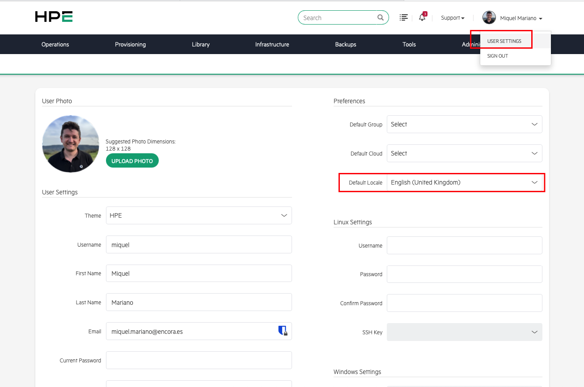Screen dimensions: 584x387
Task: Open the activity log list icon
Action: [x=403, y=17]
